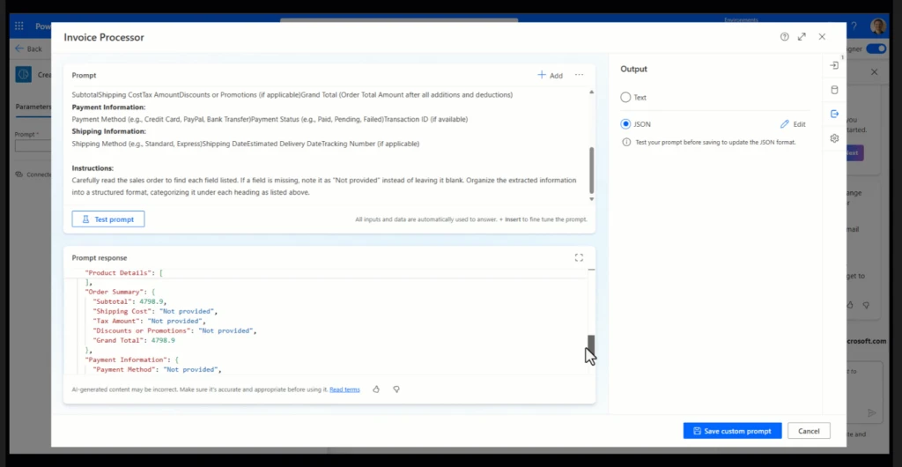Expand the Prompt response to full screen
This screenshot has width=902, height=467.
tap(579, 257)
